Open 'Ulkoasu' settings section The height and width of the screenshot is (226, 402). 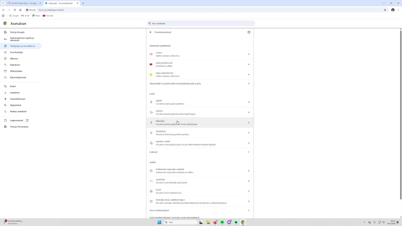pos(21,58)
